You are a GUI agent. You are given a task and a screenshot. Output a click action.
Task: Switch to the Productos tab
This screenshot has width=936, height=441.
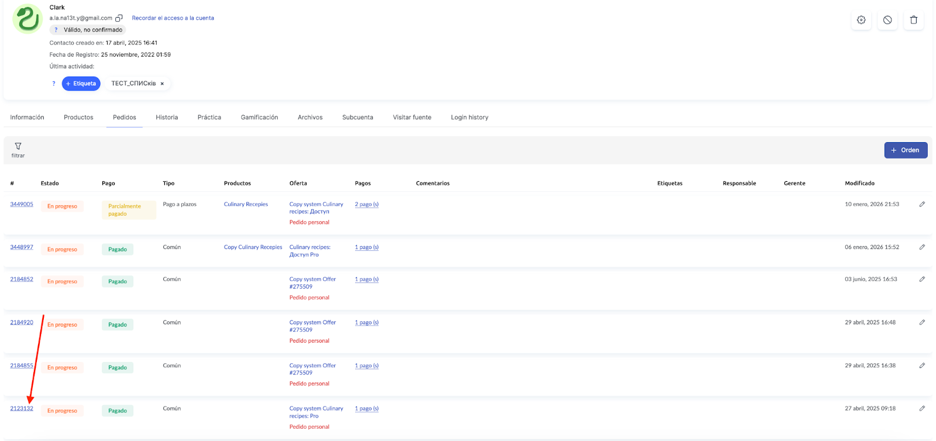pyautogui.click(x=78, y=118)
